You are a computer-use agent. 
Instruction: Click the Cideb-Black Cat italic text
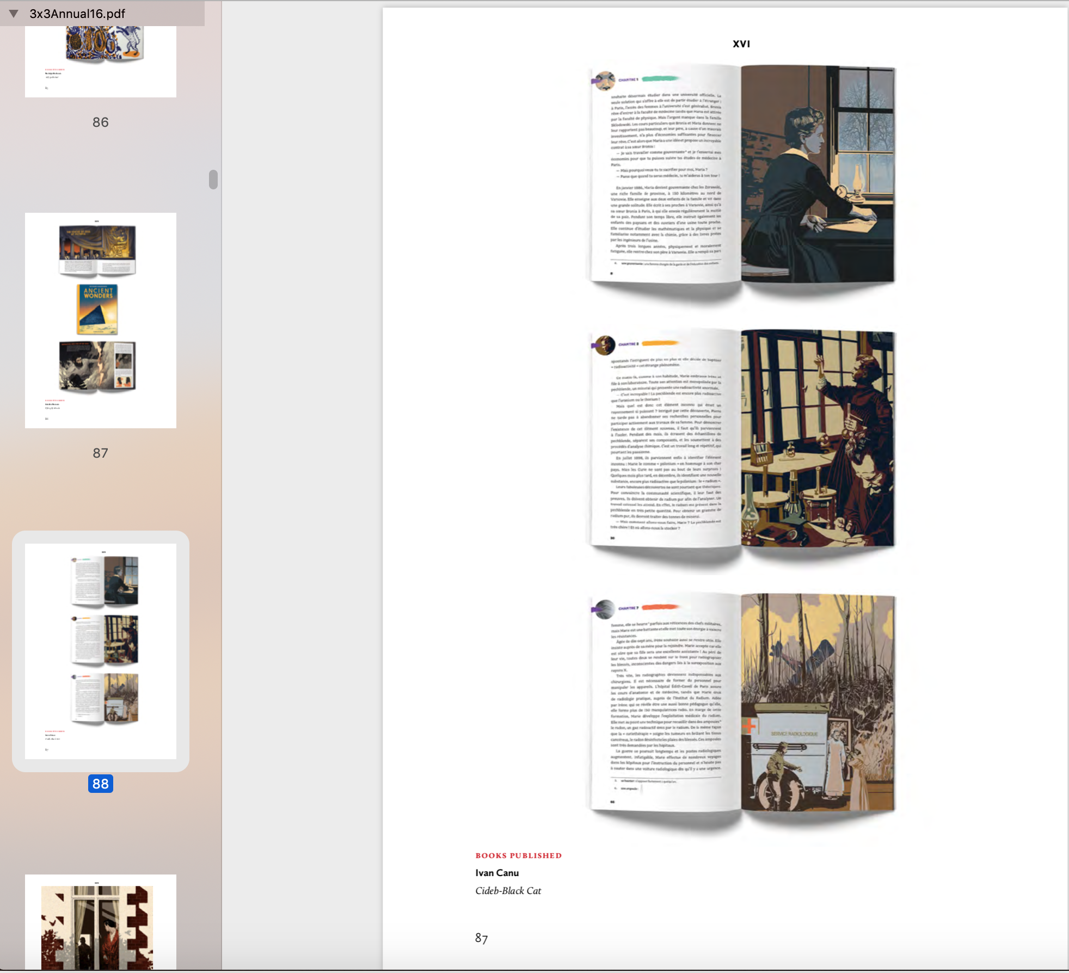pos(508,891)
